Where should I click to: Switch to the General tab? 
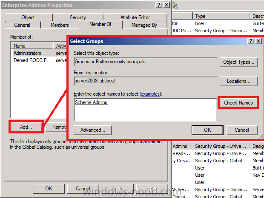(x=23, y=25)
